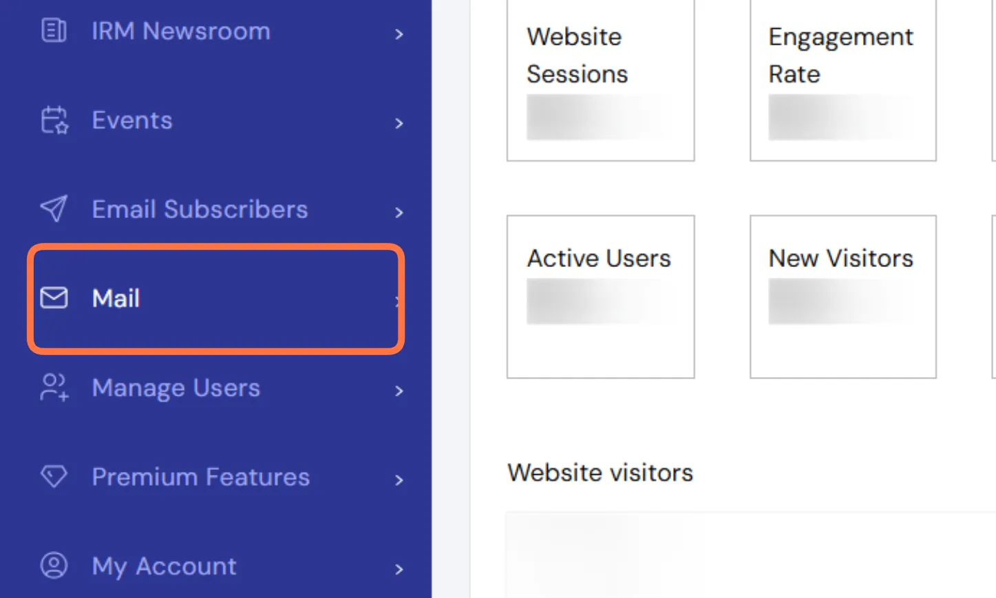Click the Email Subscribers paper plane icon
This screenshot has height=598, width=996.
point(54,209)
